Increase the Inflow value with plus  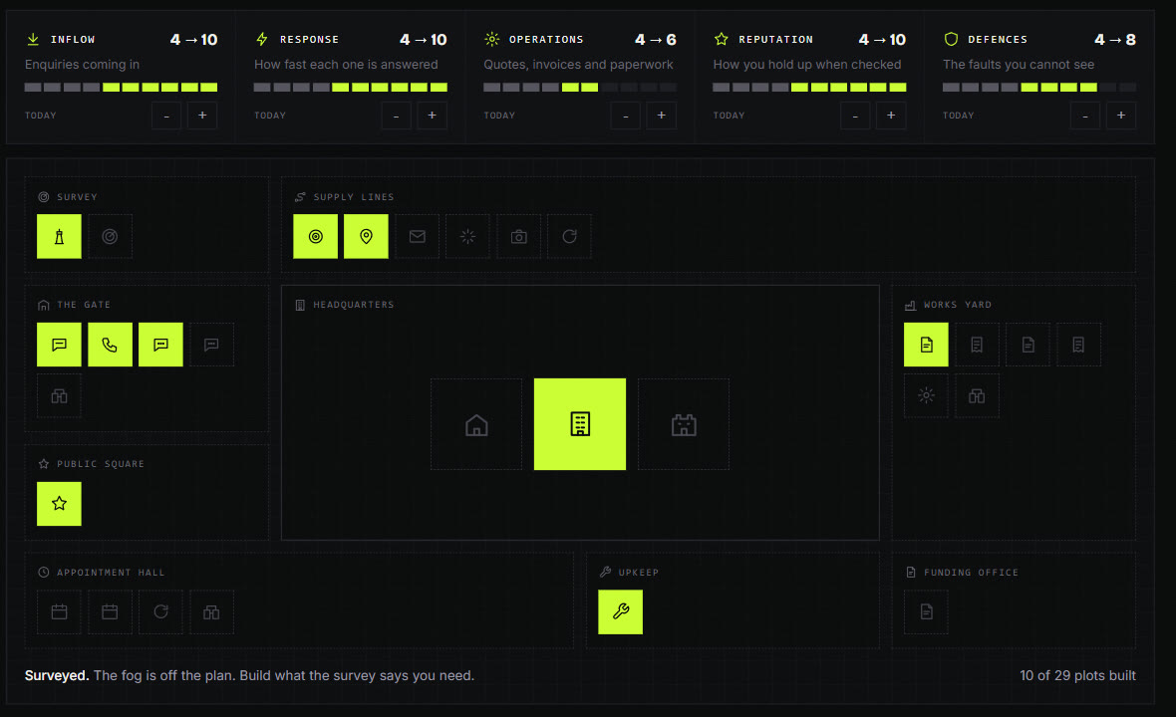pos(202,116)
